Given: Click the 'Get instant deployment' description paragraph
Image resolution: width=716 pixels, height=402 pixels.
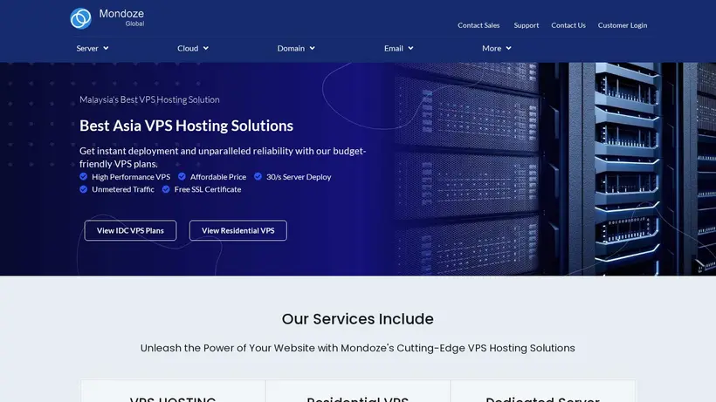Looking at the screenshot, I should (x=223, y=157).
